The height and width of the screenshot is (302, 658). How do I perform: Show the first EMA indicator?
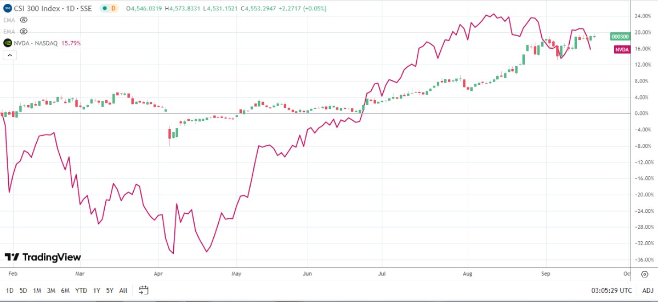click(24, 19)
